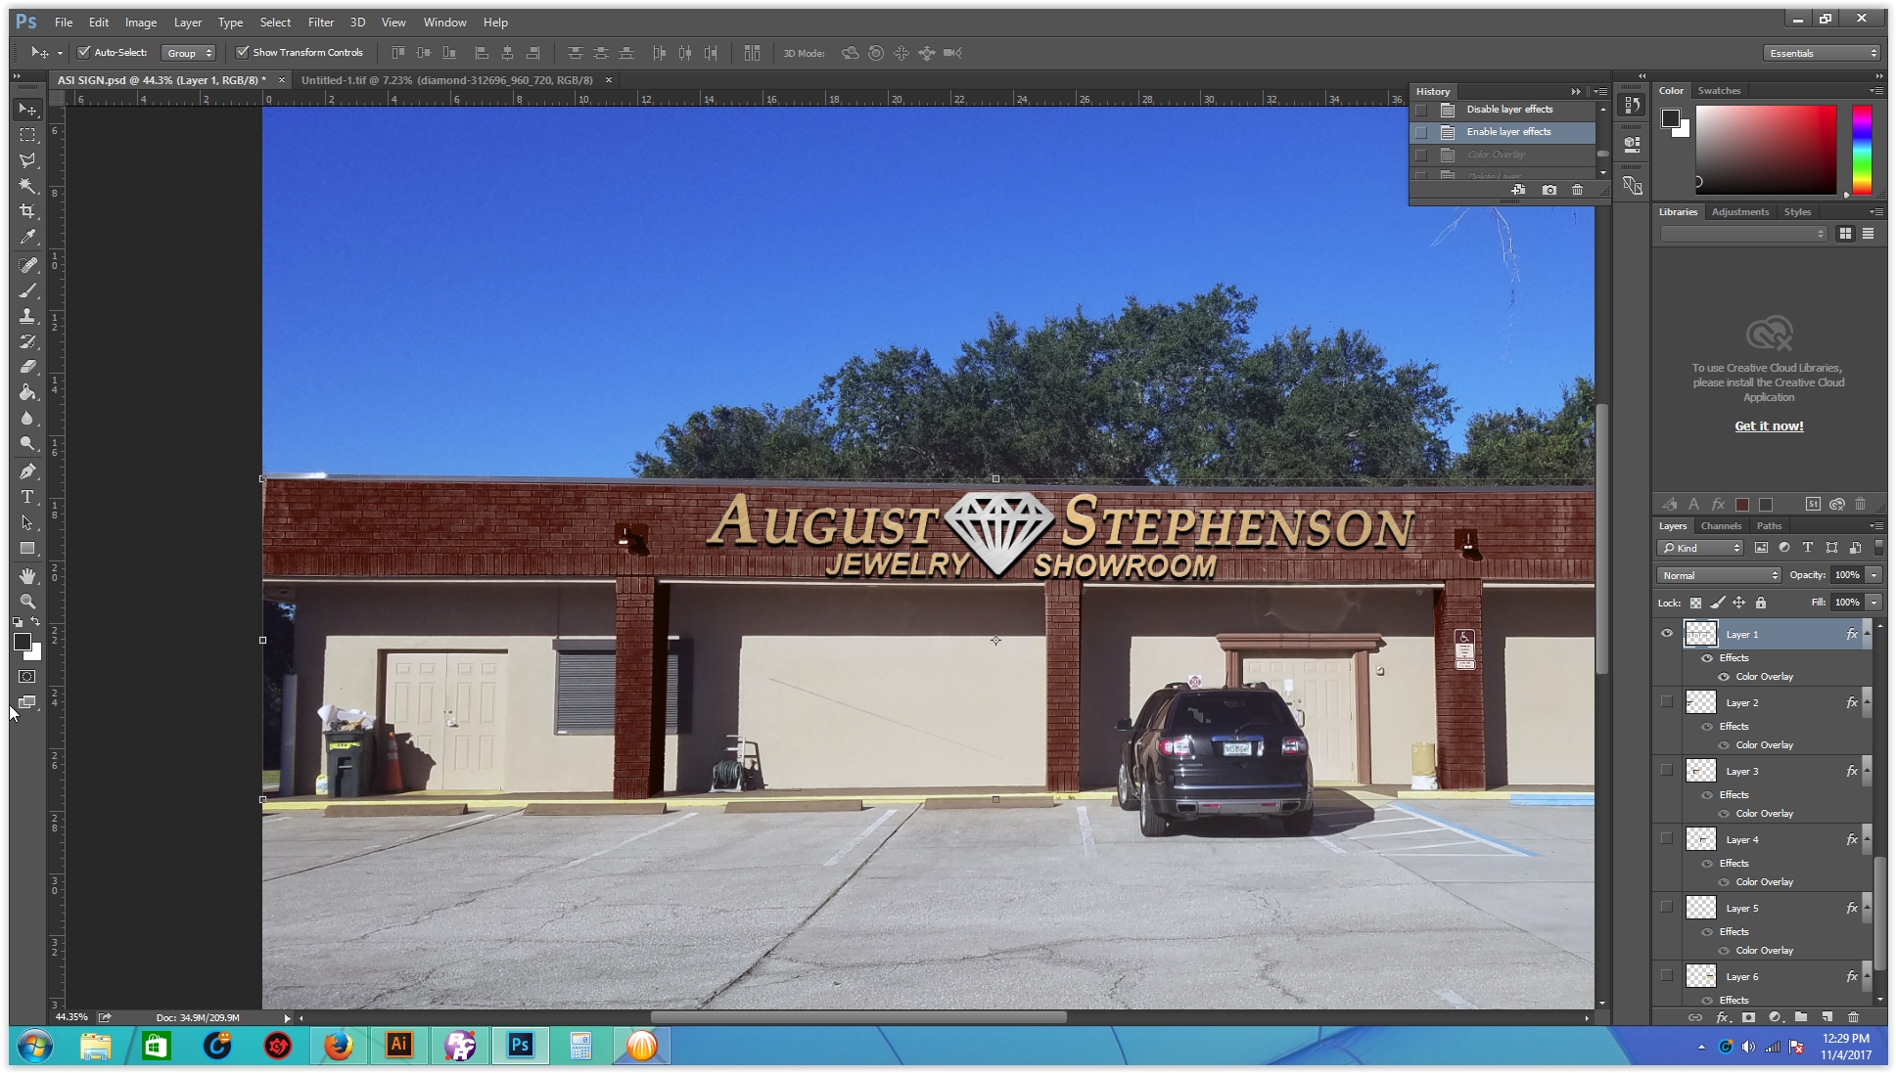Image resolution: width=1896 pixels, height=1073 pixels.
Task: Open the Paths tab
Action: (x=1769, y=526)
